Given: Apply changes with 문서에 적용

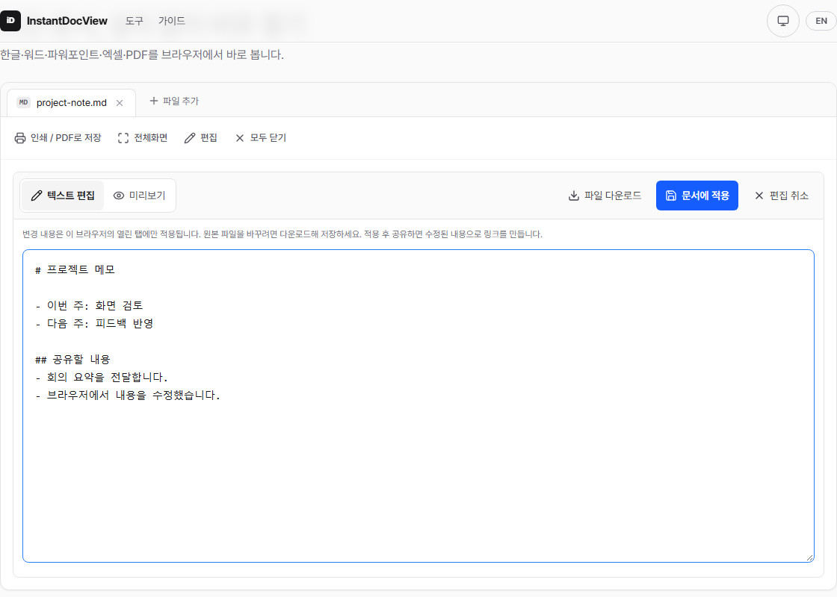Looking at the screenshot, I should click(697, 196).
